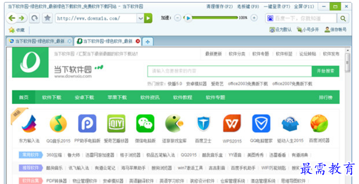Open the address bar history dropdown
Image resolution: width=359 pixels, height=184 pixels.
tap(140, 18)
